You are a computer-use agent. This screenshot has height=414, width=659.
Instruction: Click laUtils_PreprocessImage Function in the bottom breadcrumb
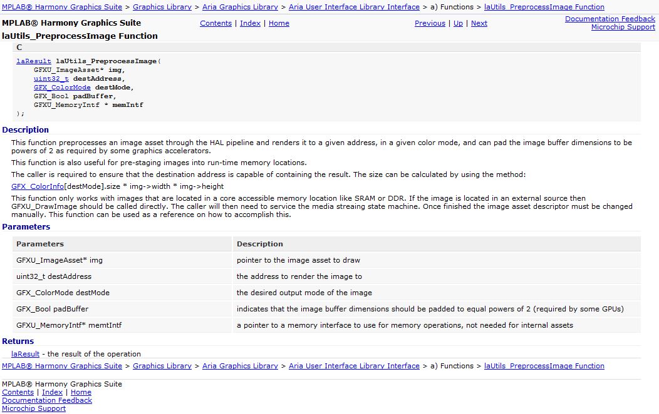pos(544,366)
